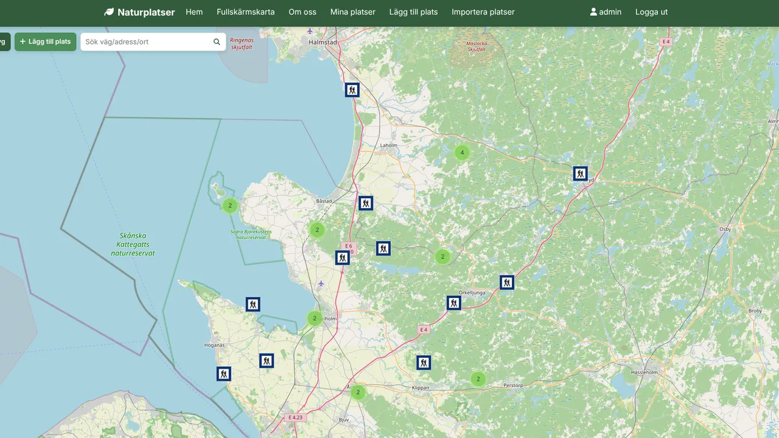Open hiking marker north of Klippan

tap(424, 363)
